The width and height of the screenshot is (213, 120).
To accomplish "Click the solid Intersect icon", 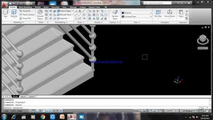I will click(x=51, y=18).
